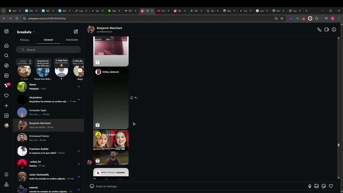Viewport: 343px width, 193px height.
Task: Go back in the browser
Action: tap(4, 18)
